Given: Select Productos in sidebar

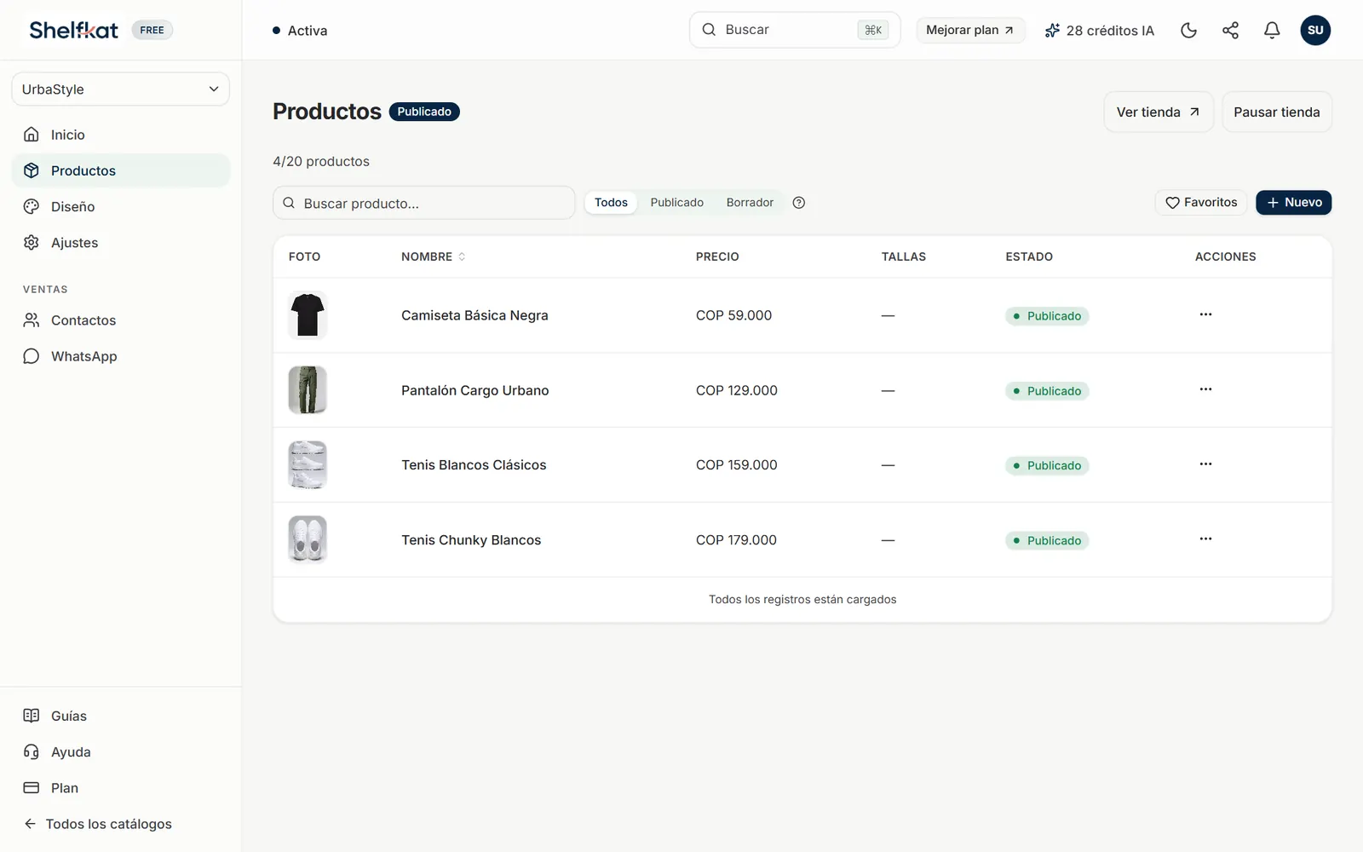Looking at the screenshot, I should 121,170.
